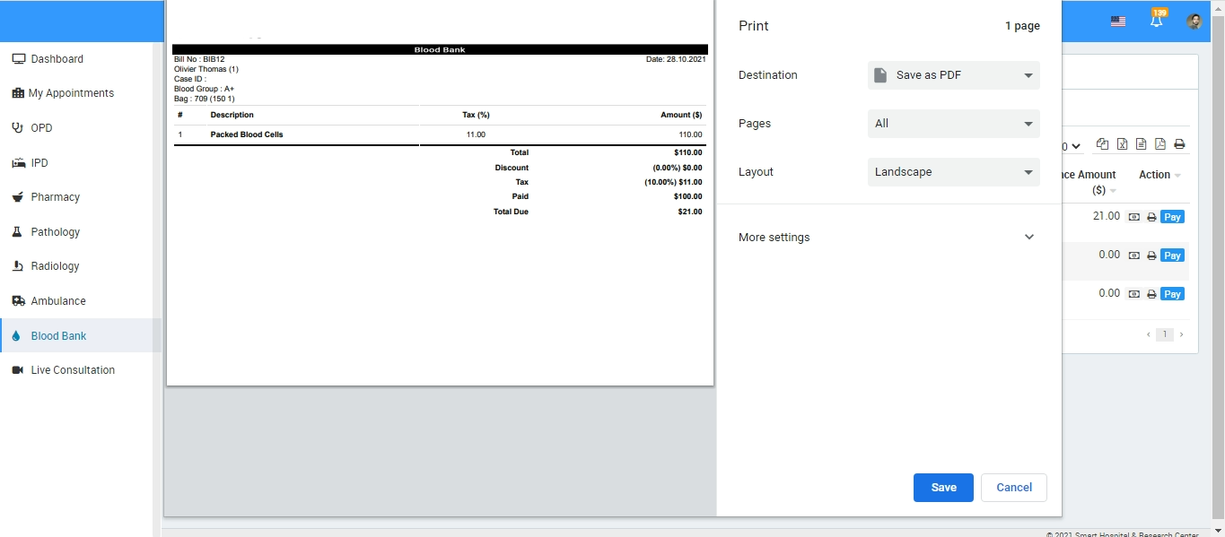
Task: Export table using the CSV icon
Action: tap(1141, 144)
